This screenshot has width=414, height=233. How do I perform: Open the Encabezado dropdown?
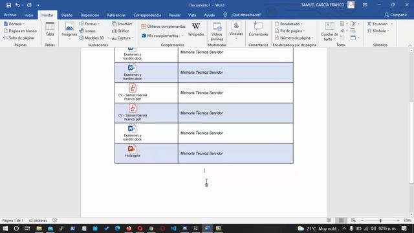289,24
